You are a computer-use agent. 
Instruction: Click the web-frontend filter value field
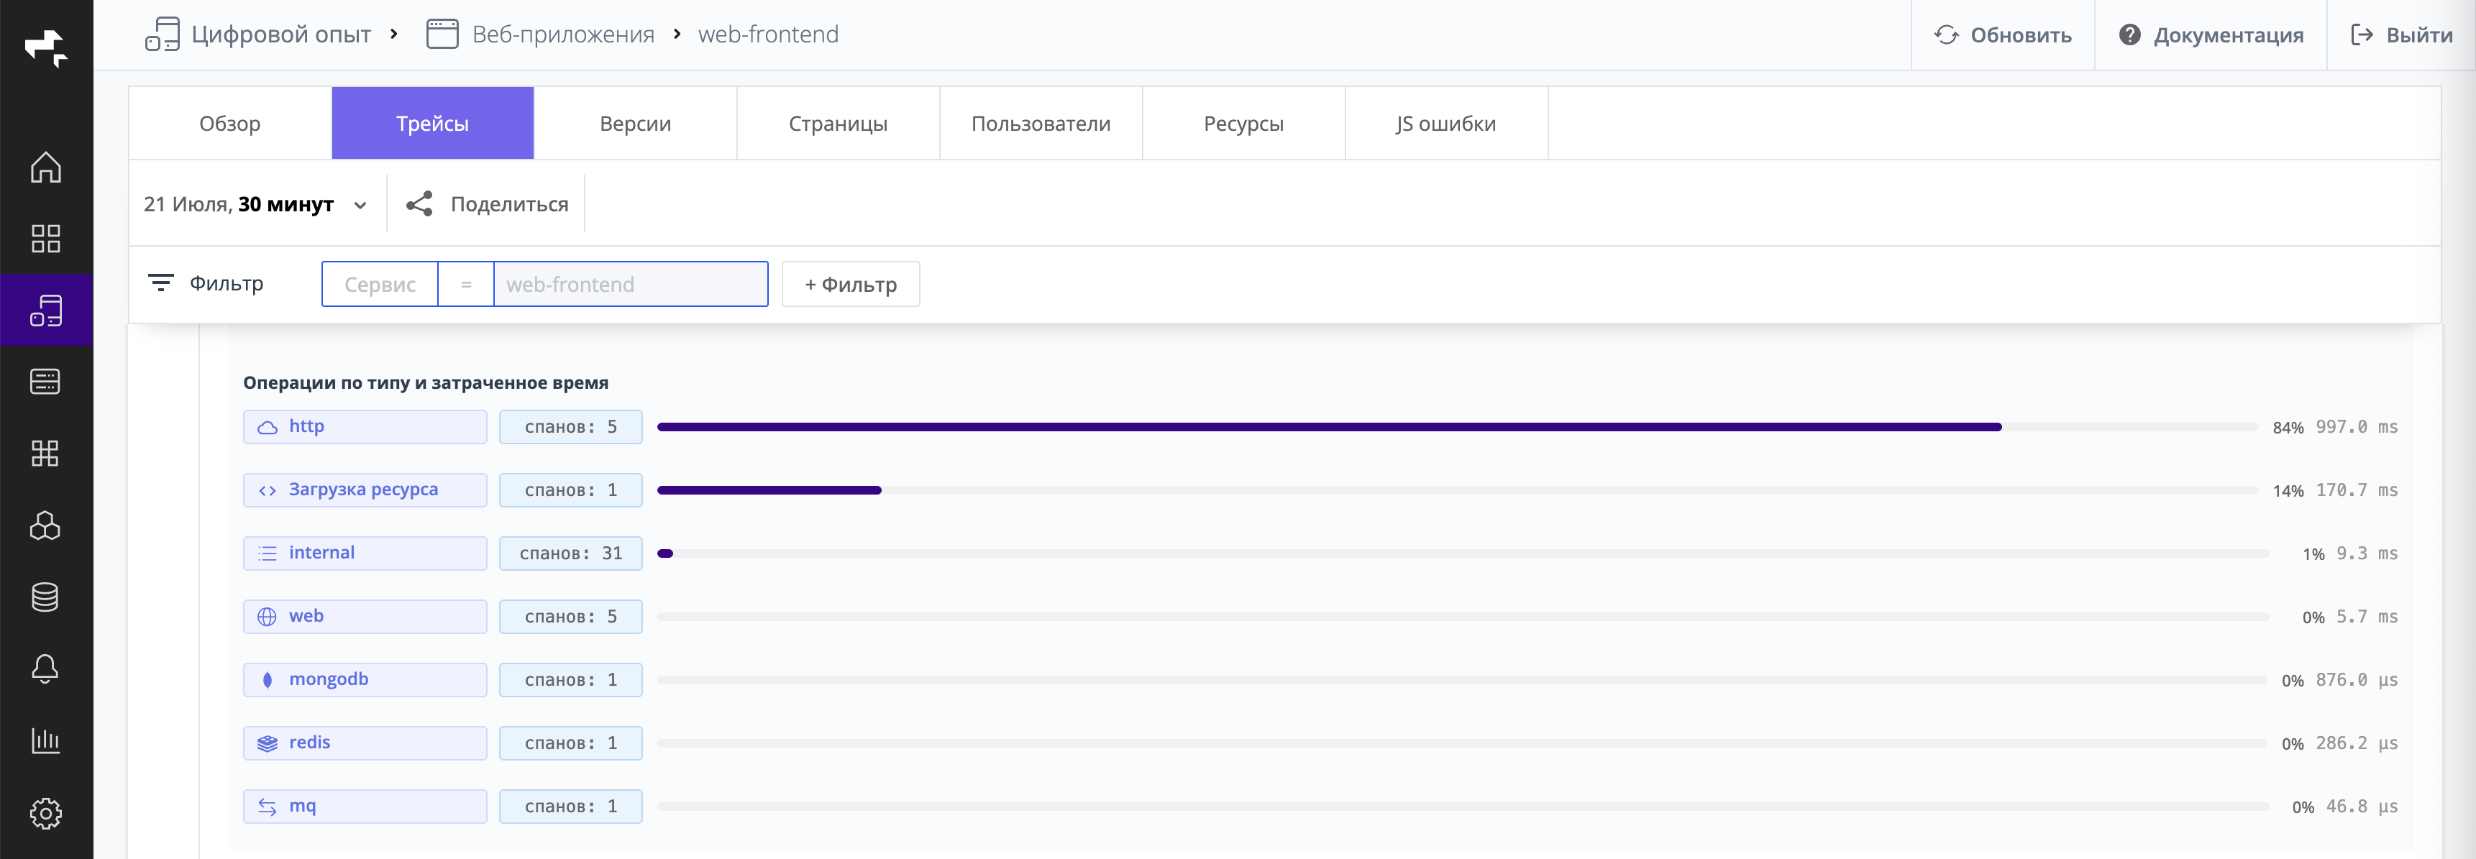coord(631,285)
